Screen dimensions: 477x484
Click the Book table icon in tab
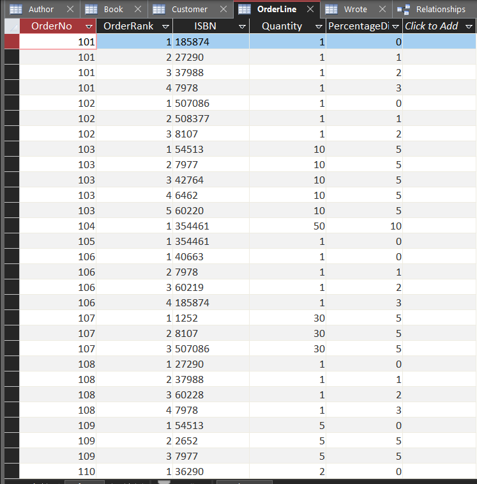click(x=91, y=9)
